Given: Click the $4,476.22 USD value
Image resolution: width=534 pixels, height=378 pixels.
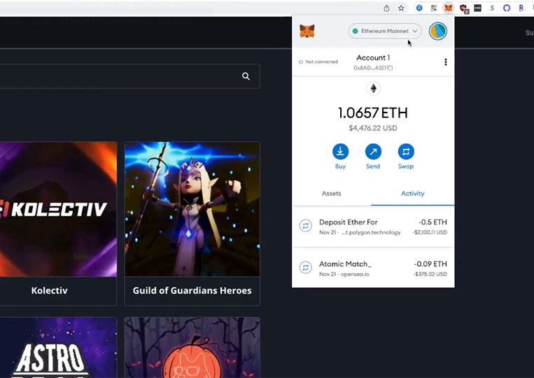Looking at the screenshot, I should [373, 128].
